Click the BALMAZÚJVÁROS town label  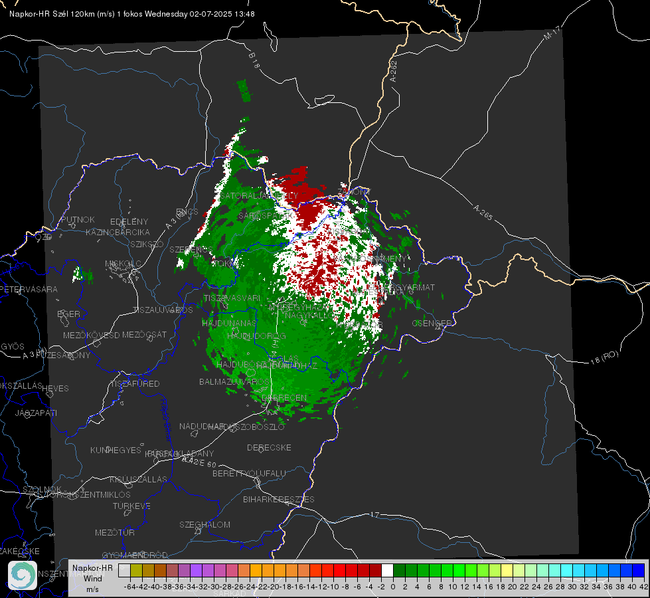[x=234, y=382]
